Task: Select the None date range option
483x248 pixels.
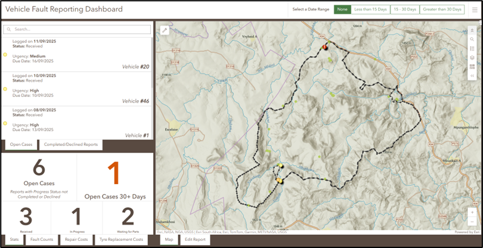Action: click(x=342, y=10)
